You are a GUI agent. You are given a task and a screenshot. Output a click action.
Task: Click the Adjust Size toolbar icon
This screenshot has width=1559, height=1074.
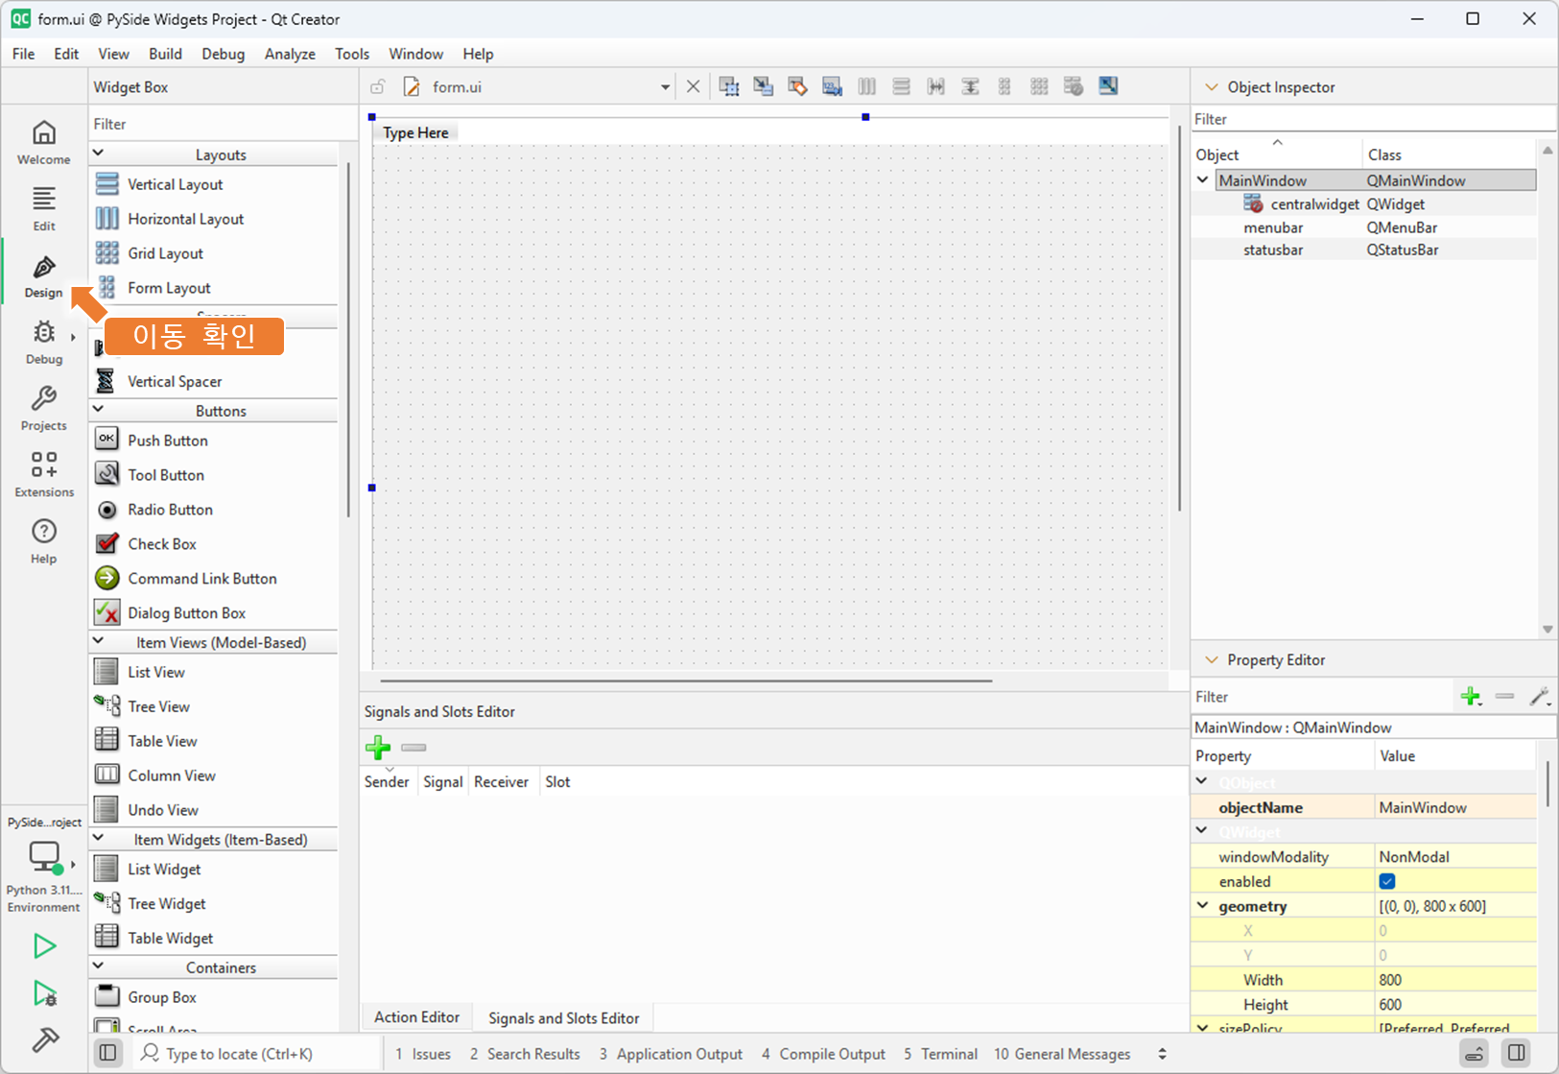click(x=1109, y=86)
